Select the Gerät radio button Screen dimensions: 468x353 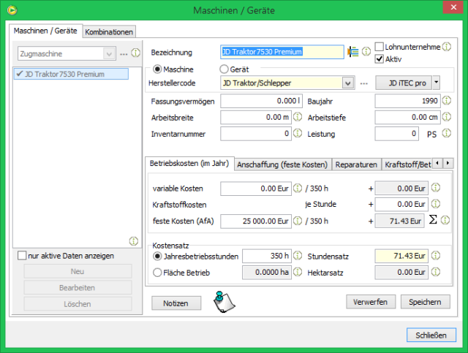click(x=224, y=69)
